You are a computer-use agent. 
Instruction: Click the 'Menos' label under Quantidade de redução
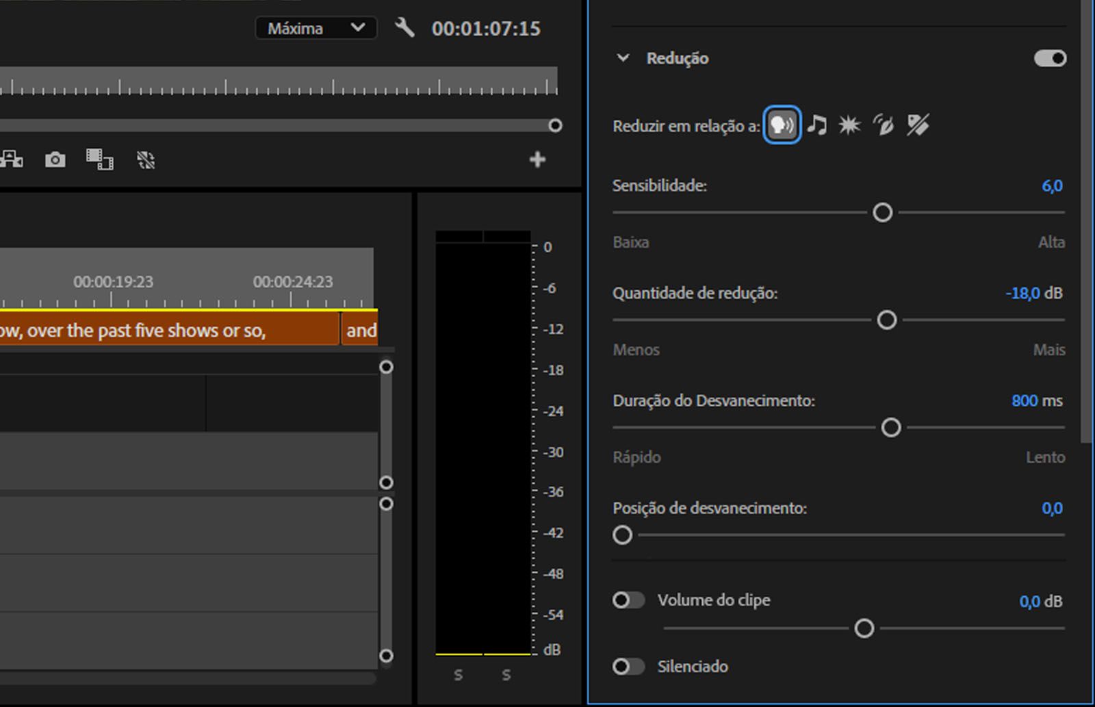pos(636,350)
